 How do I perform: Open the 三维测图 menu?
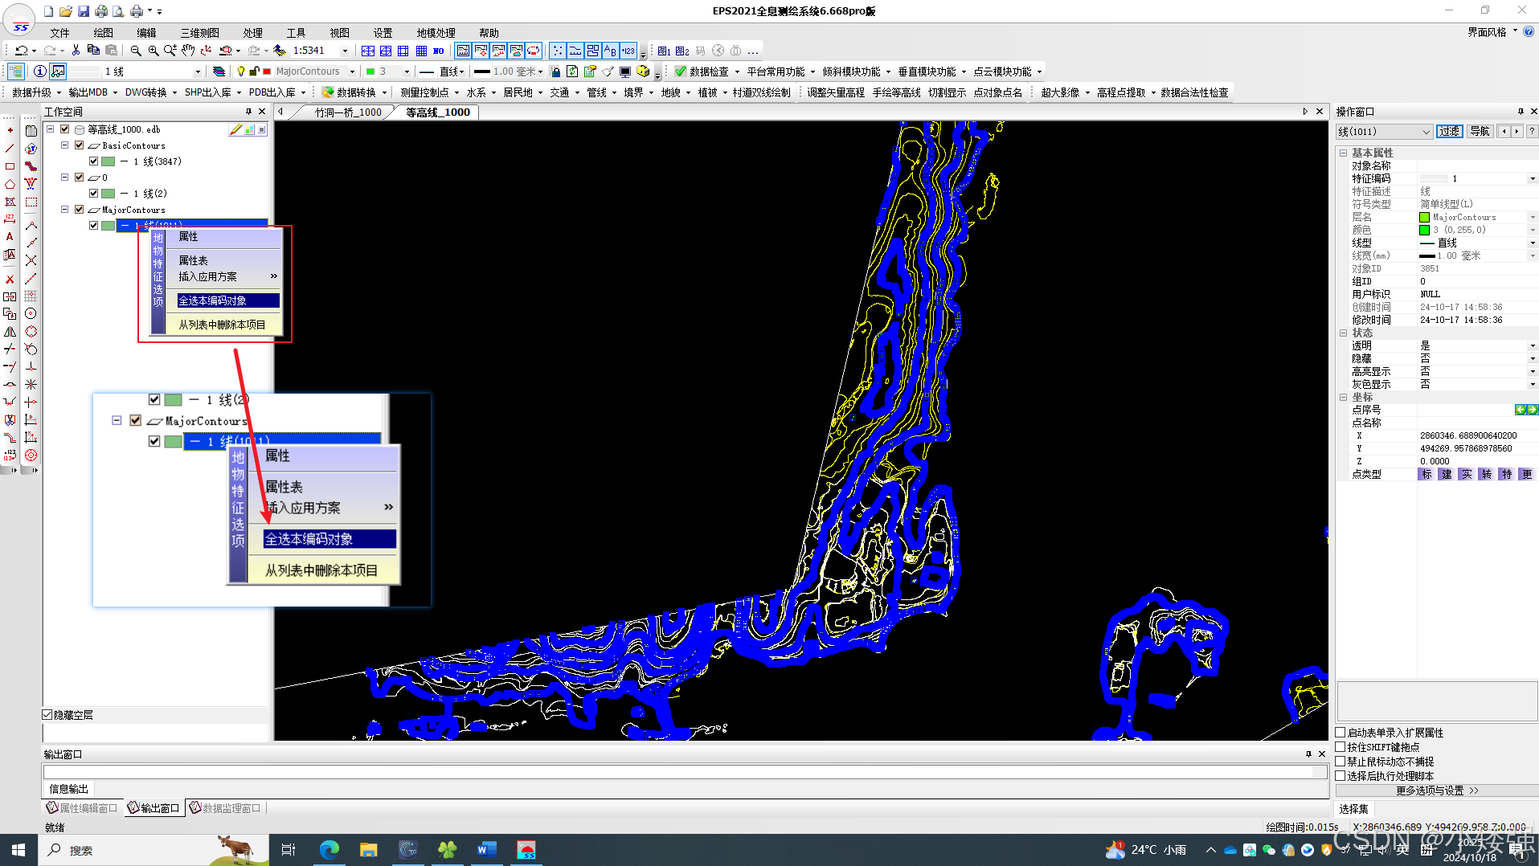[x=199, y=33]
